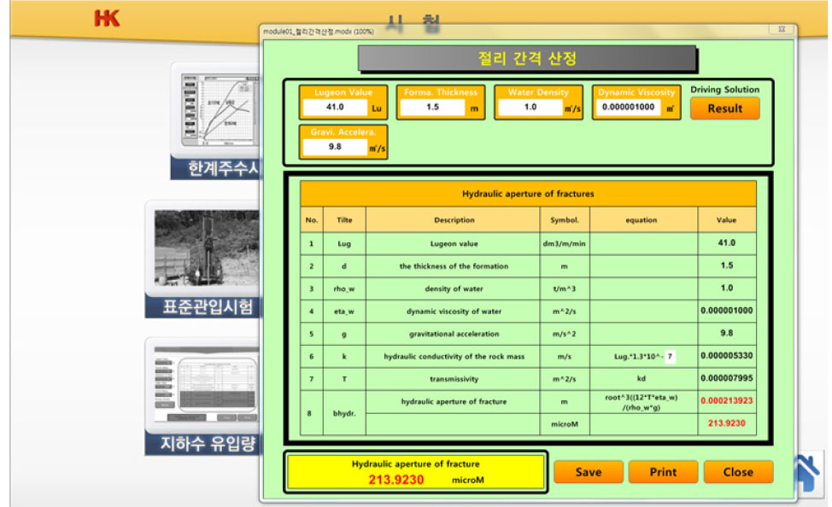Close the dialog with the title bar X

point(782,30)
